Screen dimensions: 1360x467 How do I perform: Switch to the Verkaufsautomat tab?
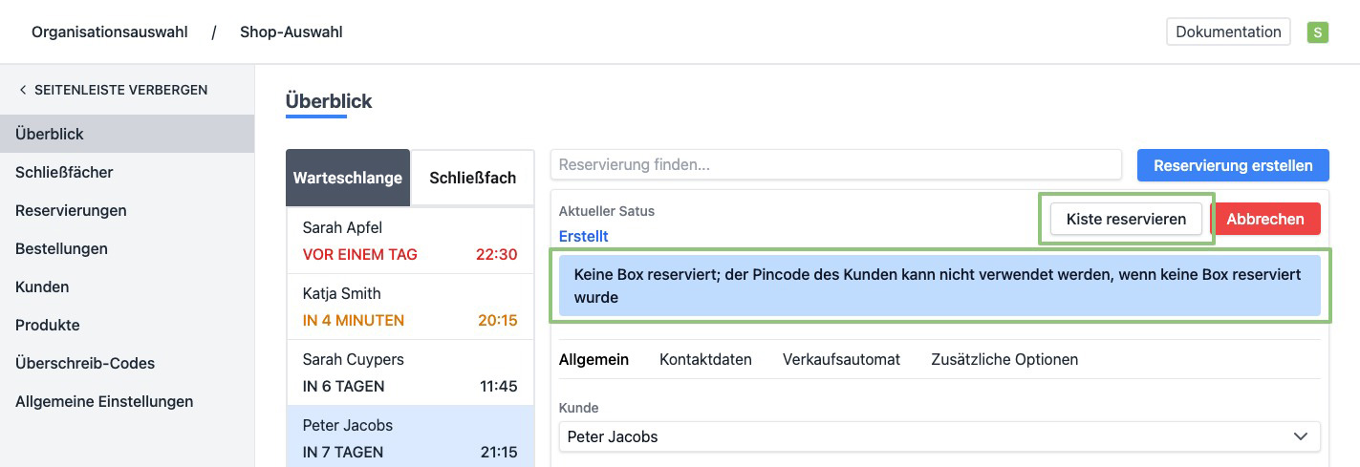tap(841, 359)
